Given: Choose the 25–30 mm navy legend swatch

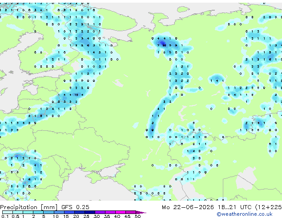Looking at the screenshot, I should (89, 212).
